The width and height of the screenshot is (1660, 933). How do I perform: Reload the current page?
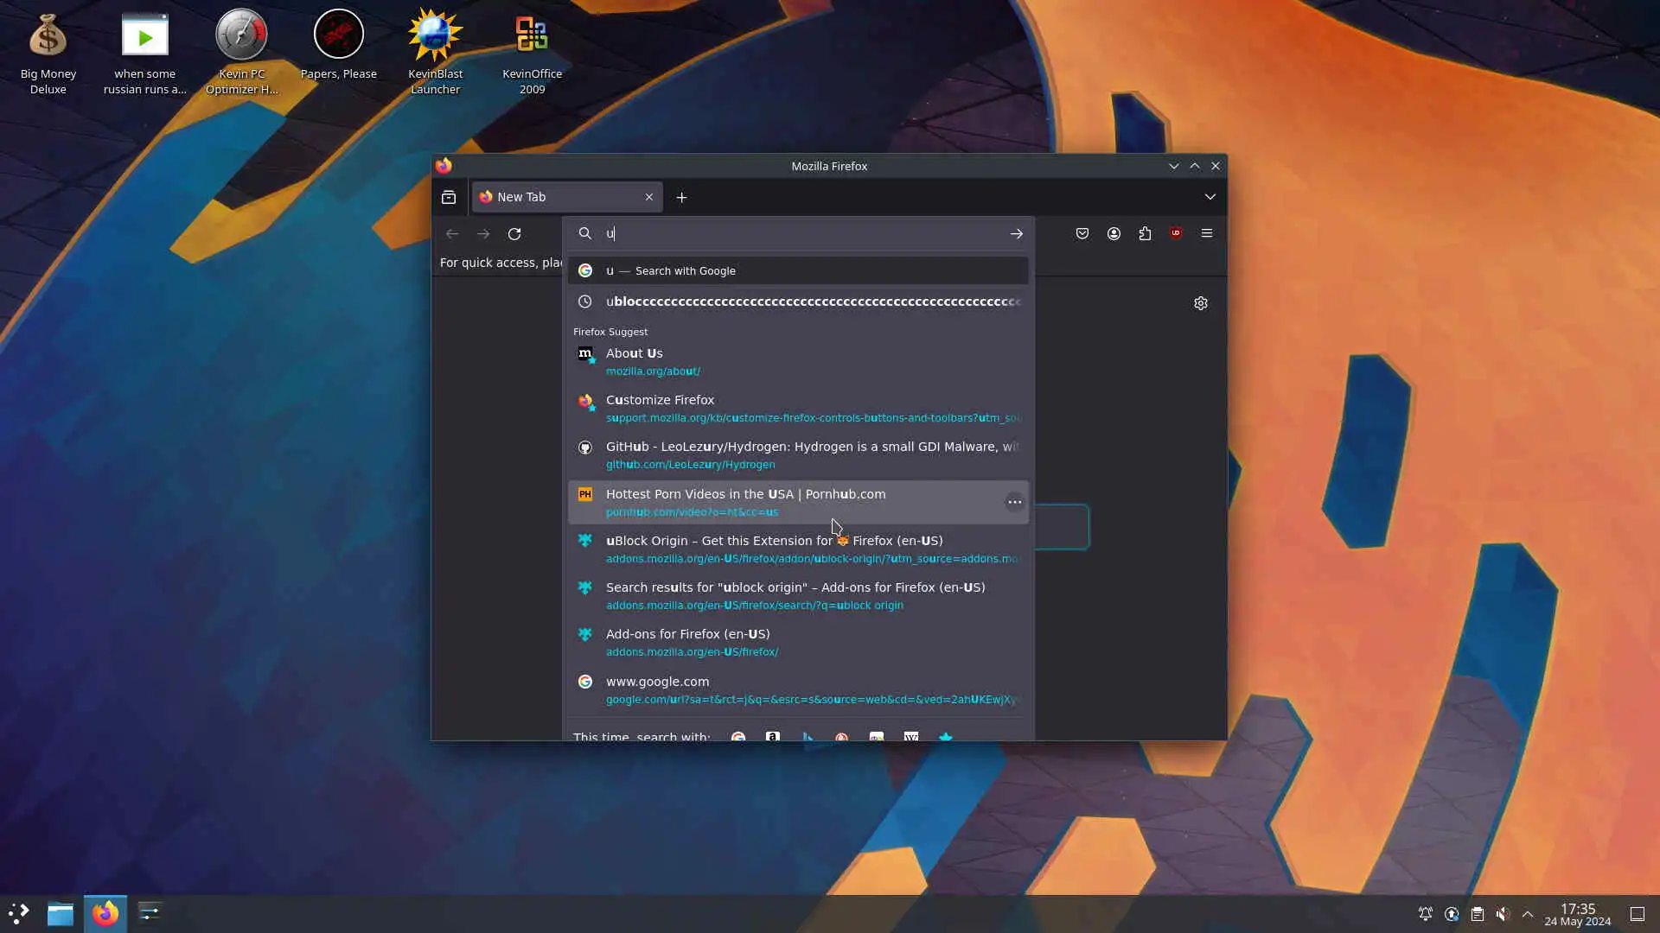(x=514, y=233)
